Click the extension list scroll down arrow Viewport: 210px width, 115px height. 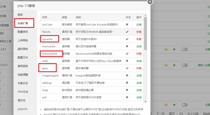(x=145, y=101)
